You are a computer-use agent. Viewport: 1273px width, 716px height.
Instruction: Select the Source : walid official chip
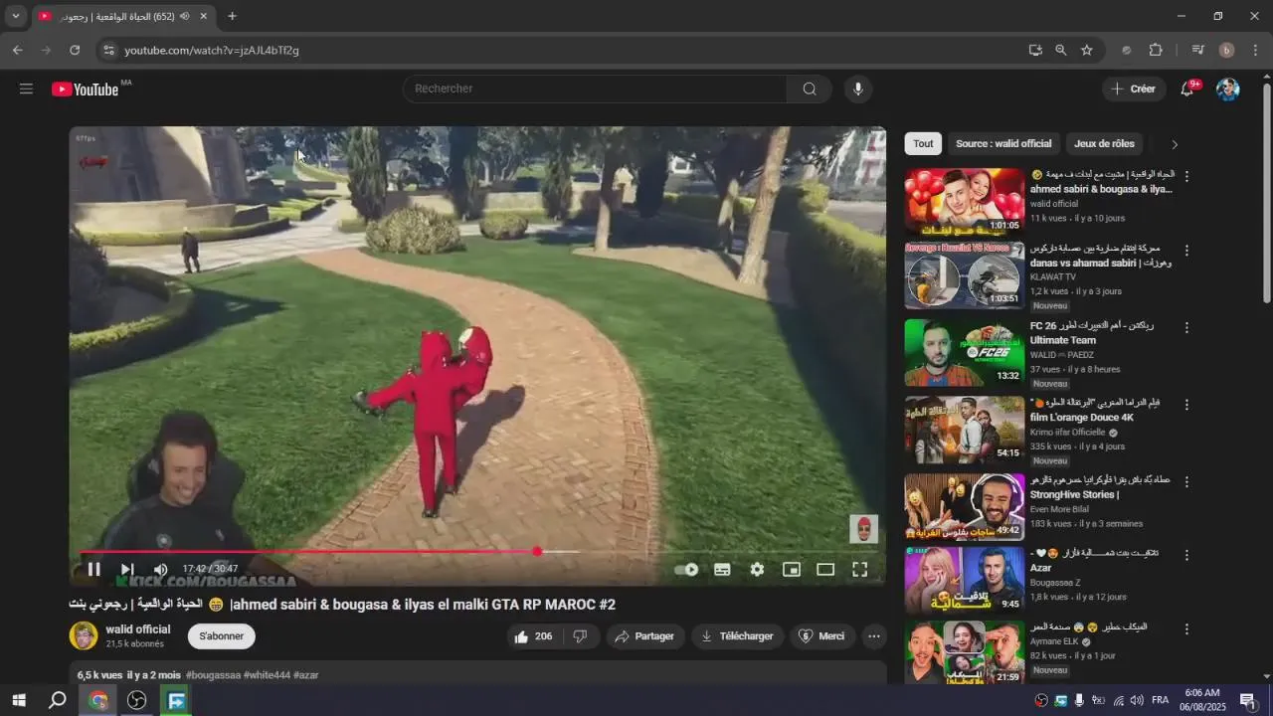click(1003, 143)
